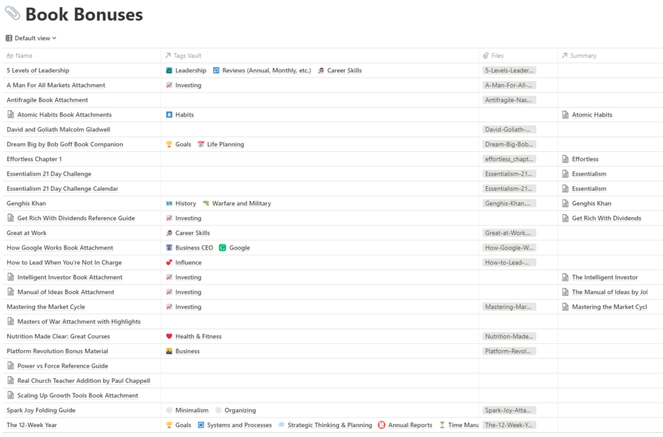This screenshot has height=437, width=663.
Task: Click The Intelligent Investor summary text
Action: [x=605, y=277]
